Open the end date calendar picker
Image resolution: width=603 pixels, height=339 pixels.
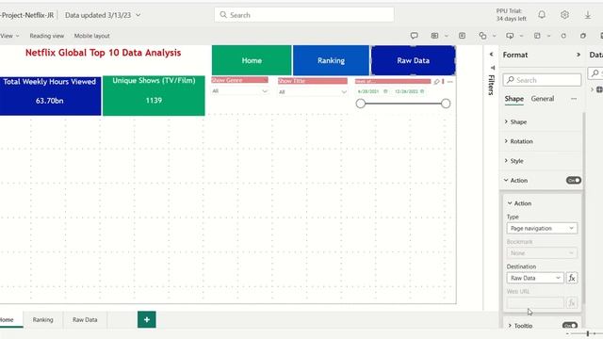coord(422,91)
